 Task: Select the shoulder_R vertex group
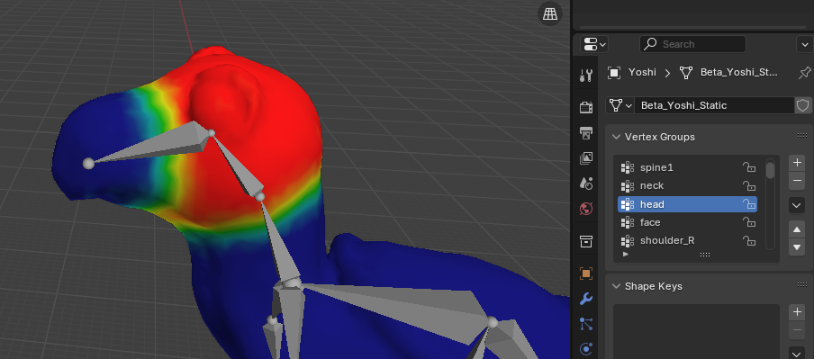(687, 241)
